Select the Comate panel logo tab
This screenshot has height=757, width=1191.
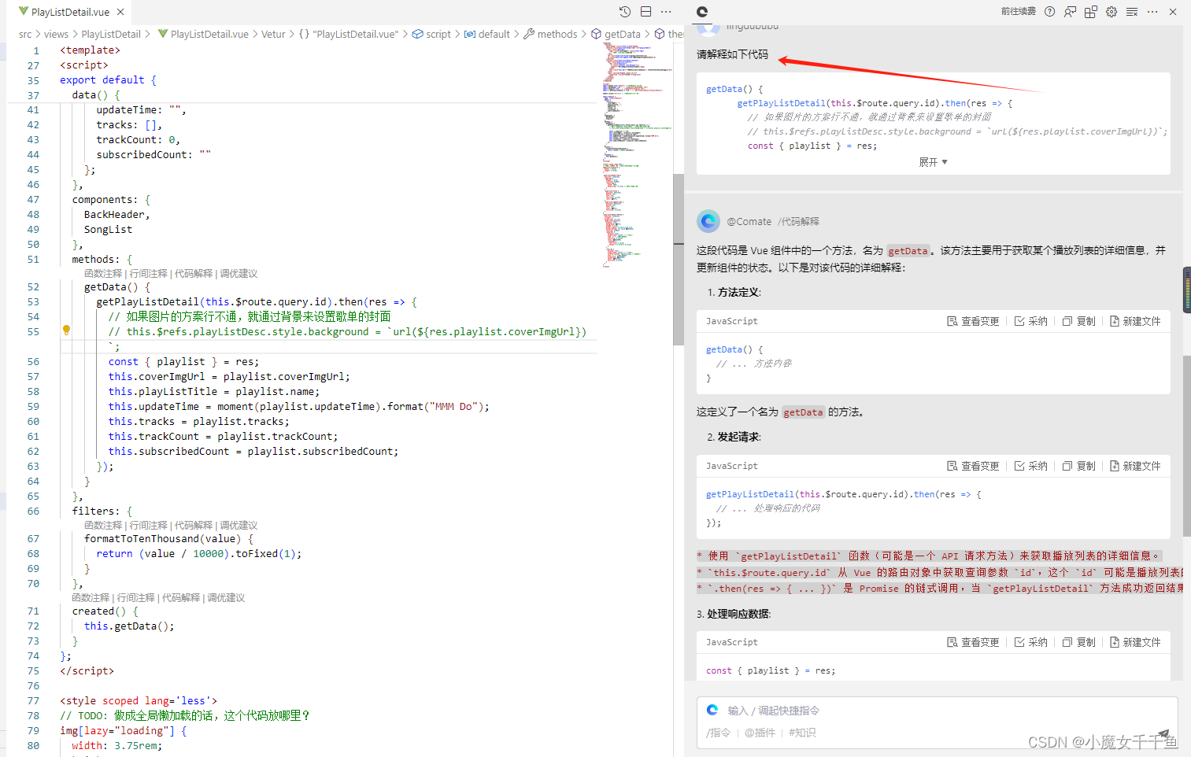tap(702, 12)
